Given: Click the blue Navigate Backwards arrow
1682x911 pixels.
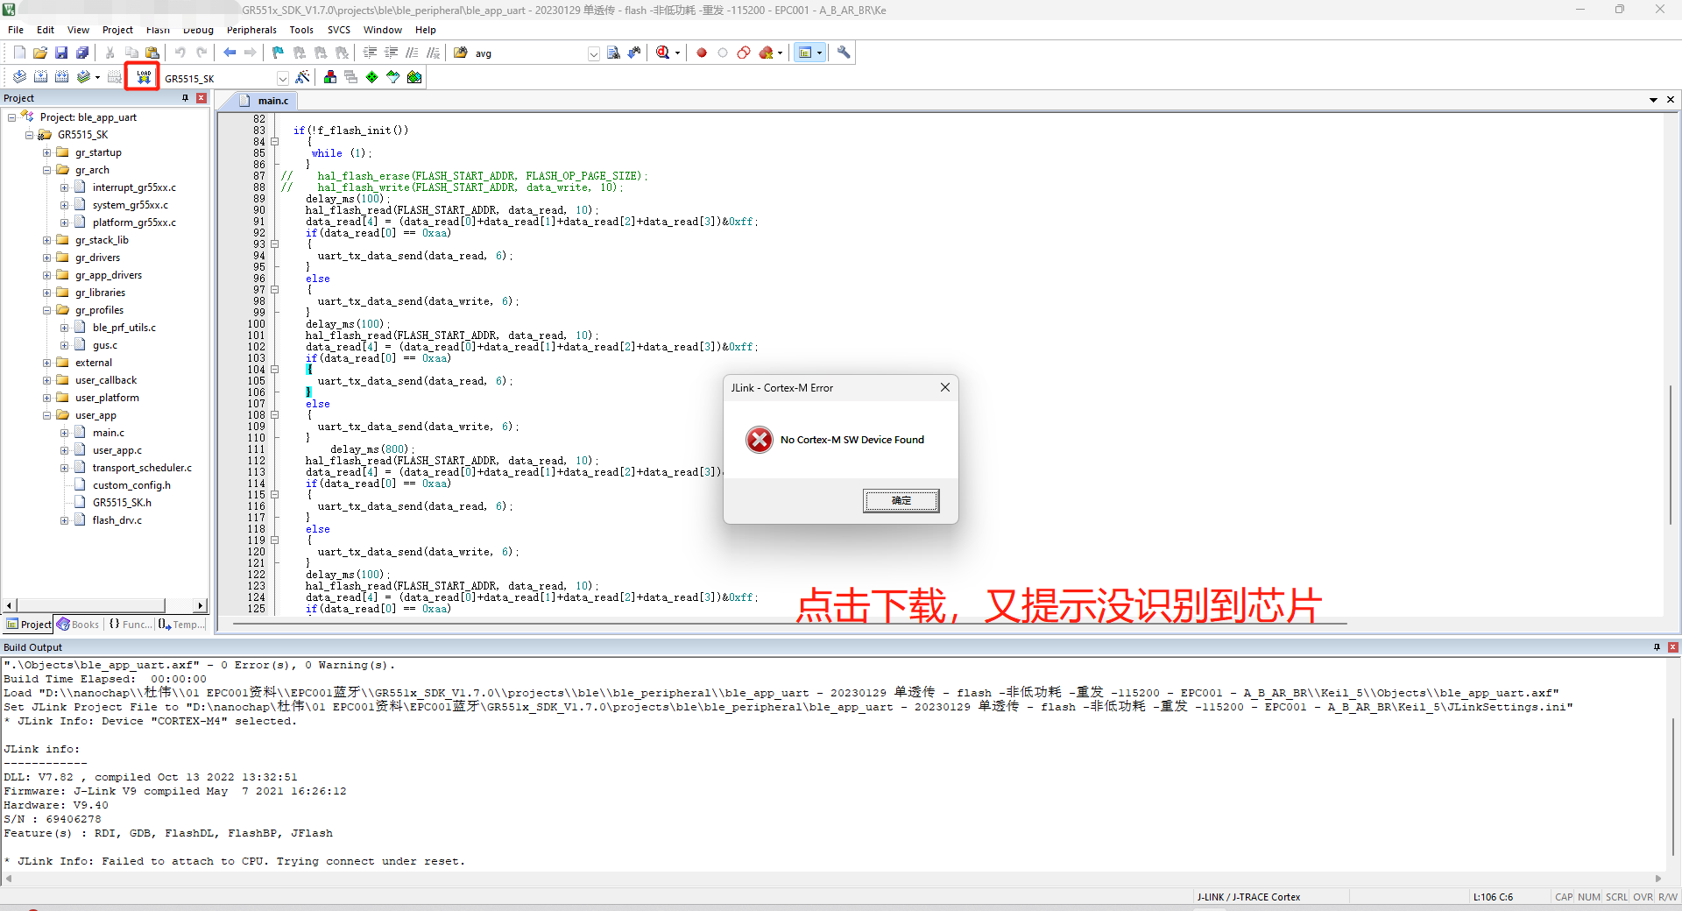Looking at the screenshot, I should click(x=230, y=53).
